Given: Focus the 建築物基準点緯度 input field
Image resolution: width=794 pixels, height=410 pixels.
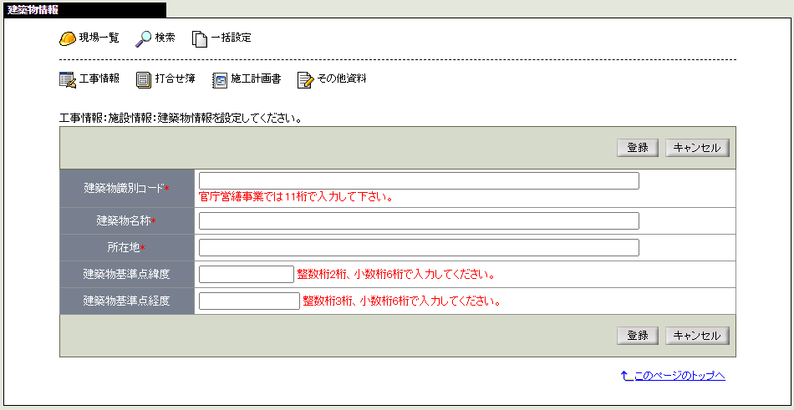Looking at the screenshot, I should pyautogui.click(x=246, y=275).
